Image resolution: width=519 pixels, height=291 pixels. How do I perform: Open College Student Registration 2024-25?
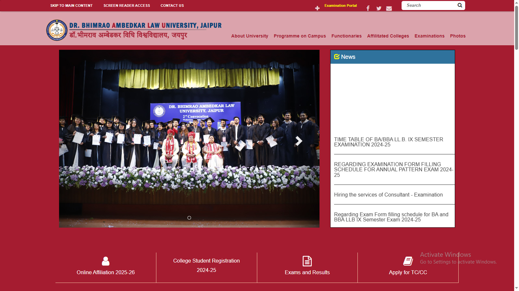[x=207, y=265]
